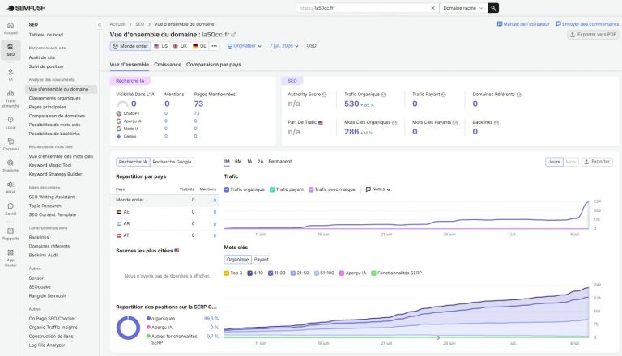Collapse the SEO side menu chevron

100,24
